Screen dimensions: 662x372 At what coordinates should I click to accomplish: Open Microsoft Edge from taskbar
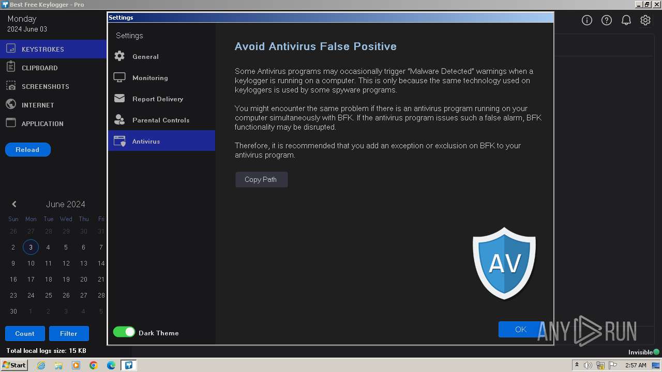(x=111, y=365)
